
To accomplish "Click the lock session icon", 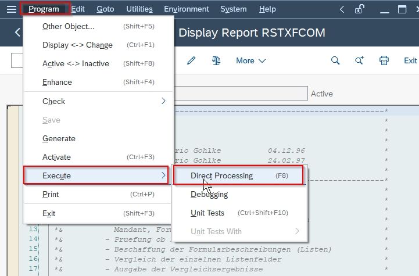I will pos(359,9).
